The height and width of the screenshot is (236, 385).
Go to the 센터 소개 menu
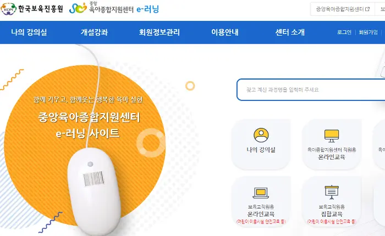point(290,32)
